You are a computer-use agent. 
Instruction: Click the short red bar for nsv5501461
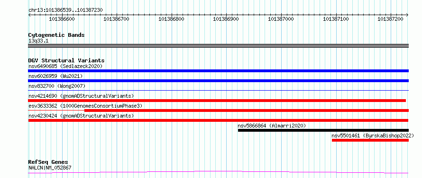370,140
